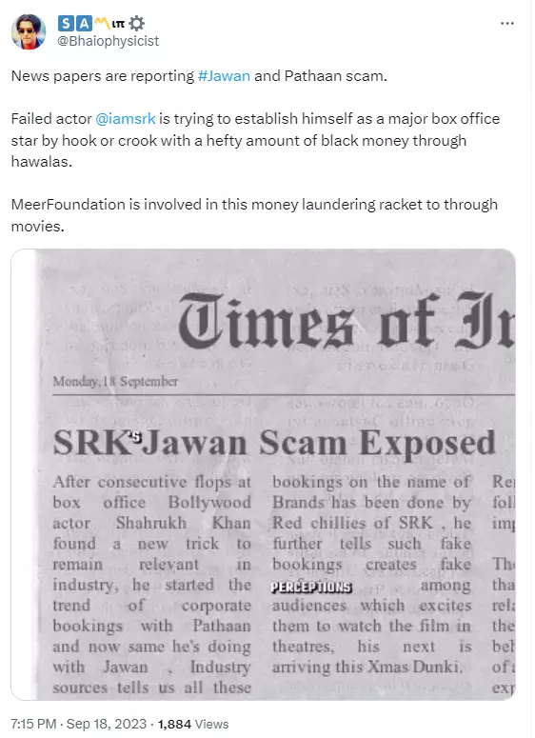Open the attached newspaper image

263,474
